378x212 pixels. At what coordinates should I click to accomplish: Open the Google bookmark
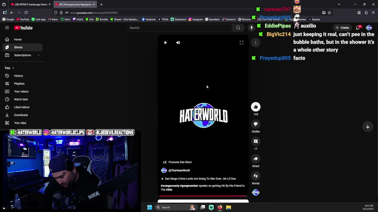[x=8, y=19]
